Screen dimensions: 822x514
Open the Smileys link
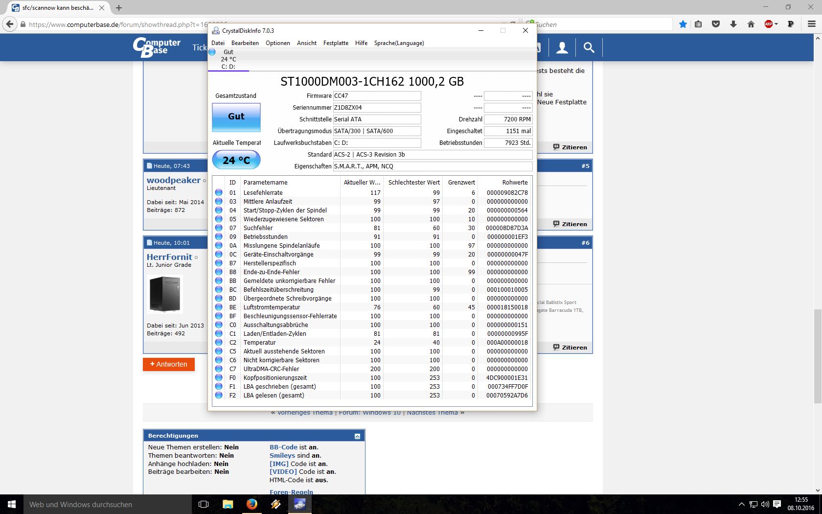point(282,456)
